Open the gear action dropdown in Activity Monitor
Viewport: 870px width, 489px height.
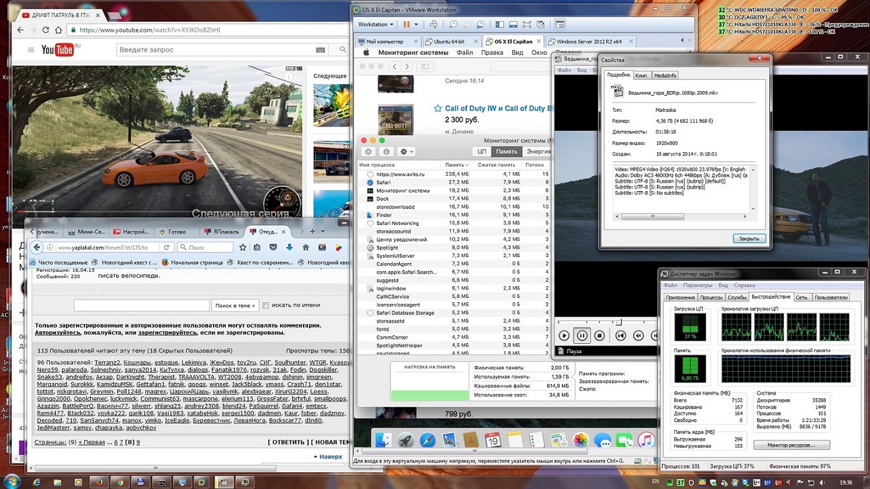tap(406, 151)
